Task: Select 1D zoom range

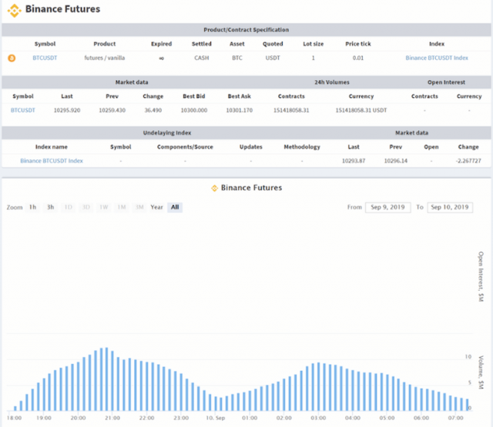Action: (69, 207)
